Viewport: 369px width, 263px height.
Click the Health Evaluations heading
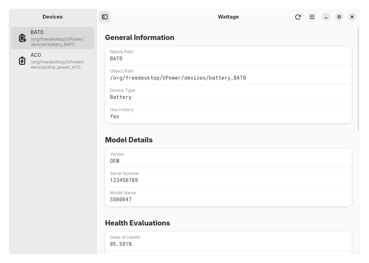137,223
